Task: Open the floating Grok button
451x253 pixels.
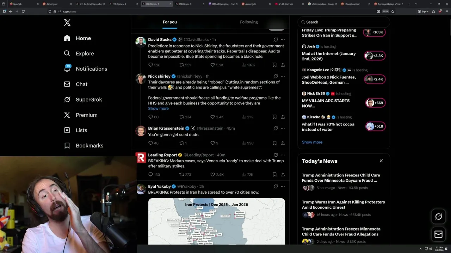Action: tap(439, 217)
